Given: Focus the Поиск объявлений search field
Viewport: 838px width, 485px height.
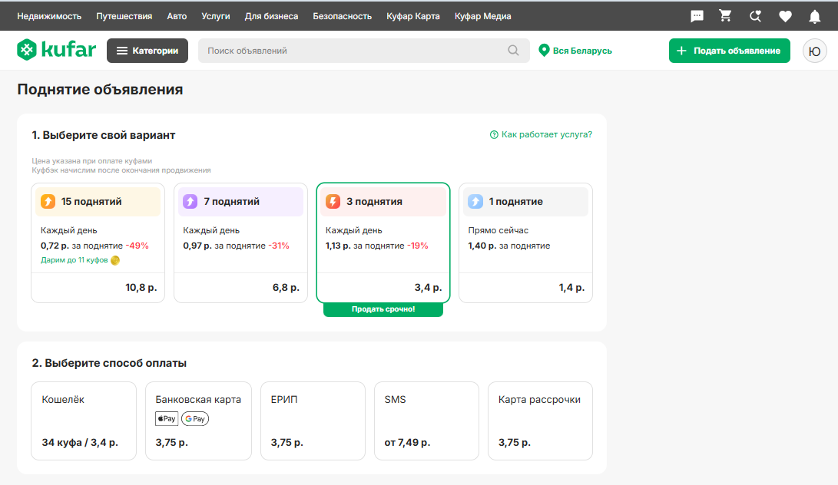Looking at the screenshot, I should pos(353,51).
